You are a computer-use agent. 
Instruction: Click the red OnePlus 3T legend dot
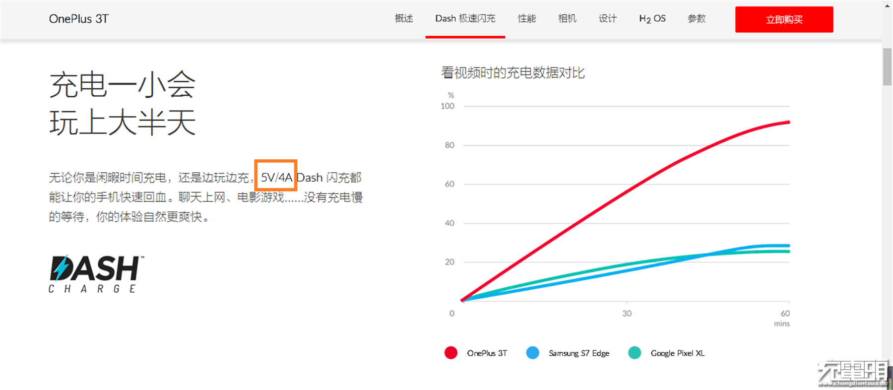coord(451,353)
